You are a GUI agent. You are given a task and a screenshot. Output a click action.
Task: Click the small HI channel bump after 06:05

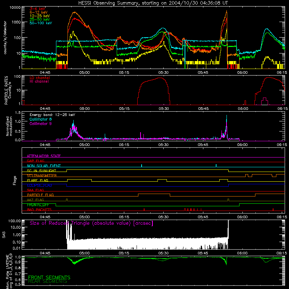pyautogui.click(x=265, y=101)
